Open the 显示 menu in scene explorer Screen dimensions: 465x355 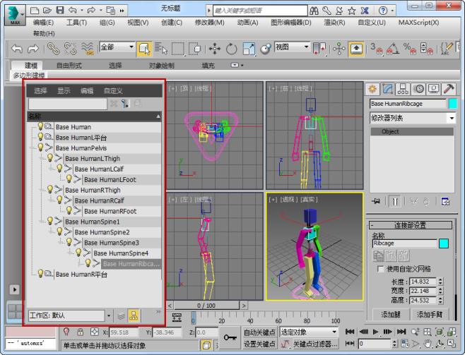click(x=64, y=90)
